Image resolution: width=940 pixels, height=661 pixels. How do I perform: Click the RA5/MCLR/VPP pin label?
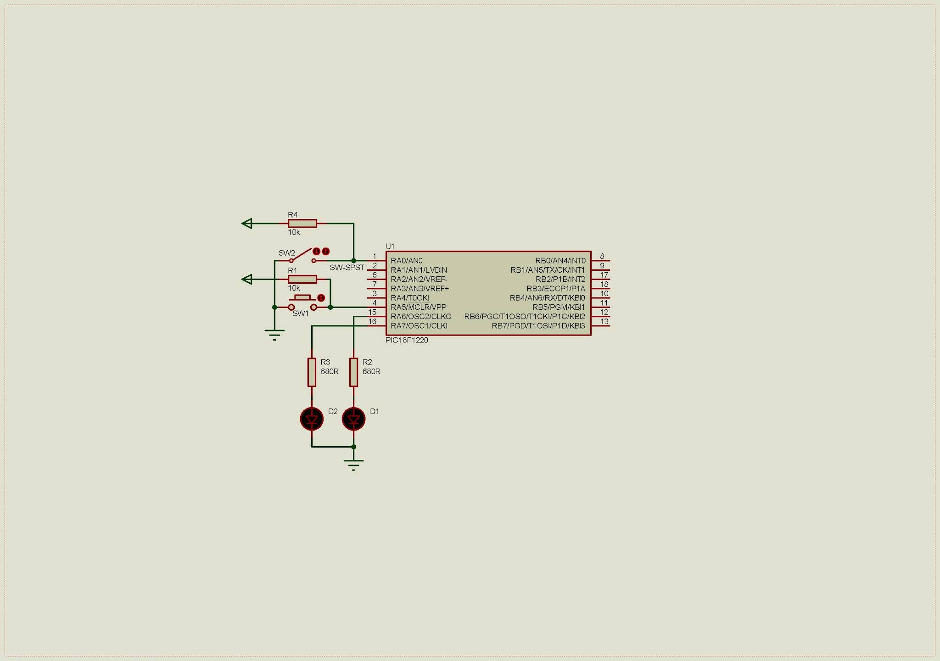[x=419, y=307]
